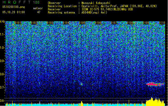Screen dimensions: 168x106
Task: Click the A504HB(yagi 4el) antenna text
Action: point(94,12)
